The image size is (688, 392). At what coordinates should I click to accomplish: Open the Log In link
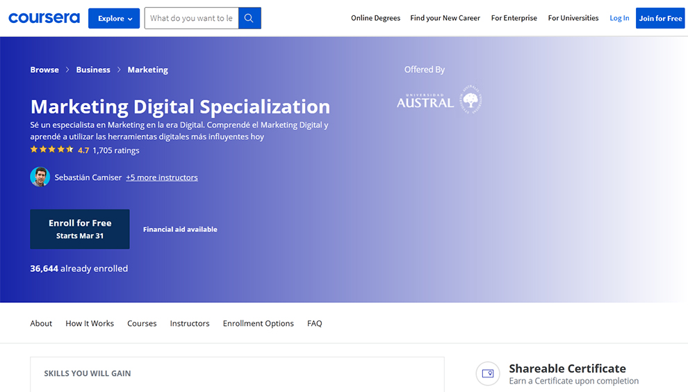(619, 18)
